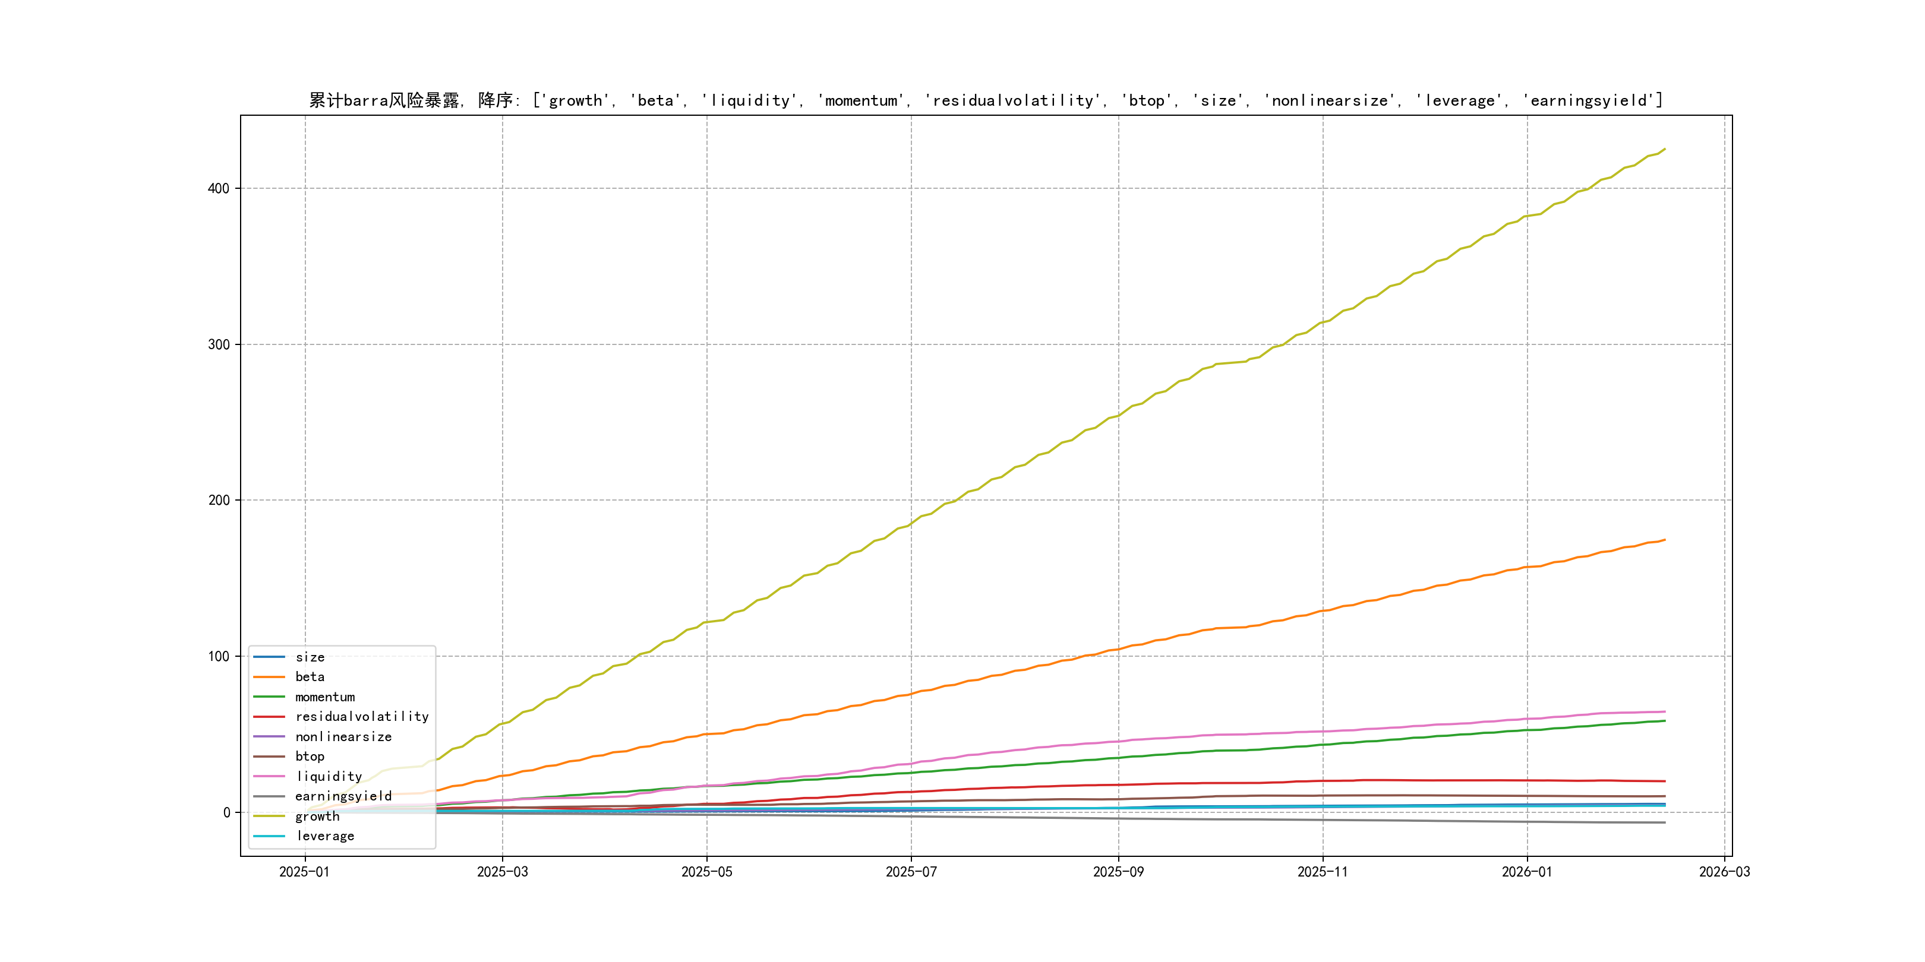Click the 300 y-axis tick label

(218, 344)
